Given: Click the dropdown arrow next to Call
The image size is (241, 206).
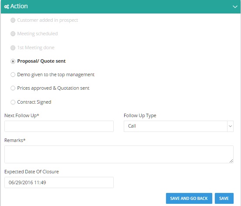Looking at the screenshot, I should tap(230, 126).
